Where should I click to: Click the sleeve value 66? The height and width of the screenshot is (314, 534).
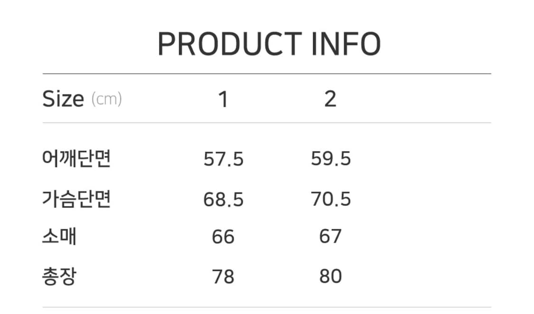(223, 237)
